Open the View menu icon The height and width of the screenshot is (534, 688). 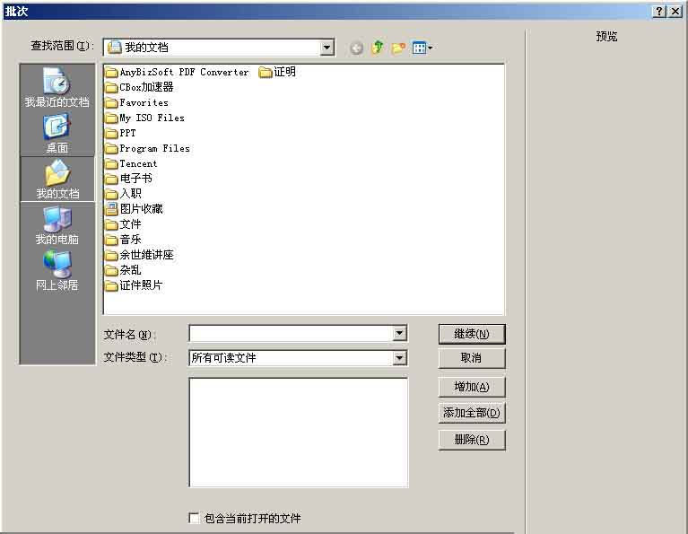click(422, 48)
